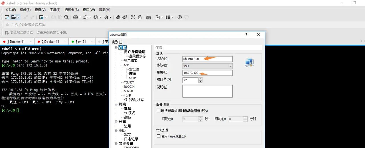Collapse the 用户身份验证 tree node
This screenshot has height=148, width=365.
[121, 52]
